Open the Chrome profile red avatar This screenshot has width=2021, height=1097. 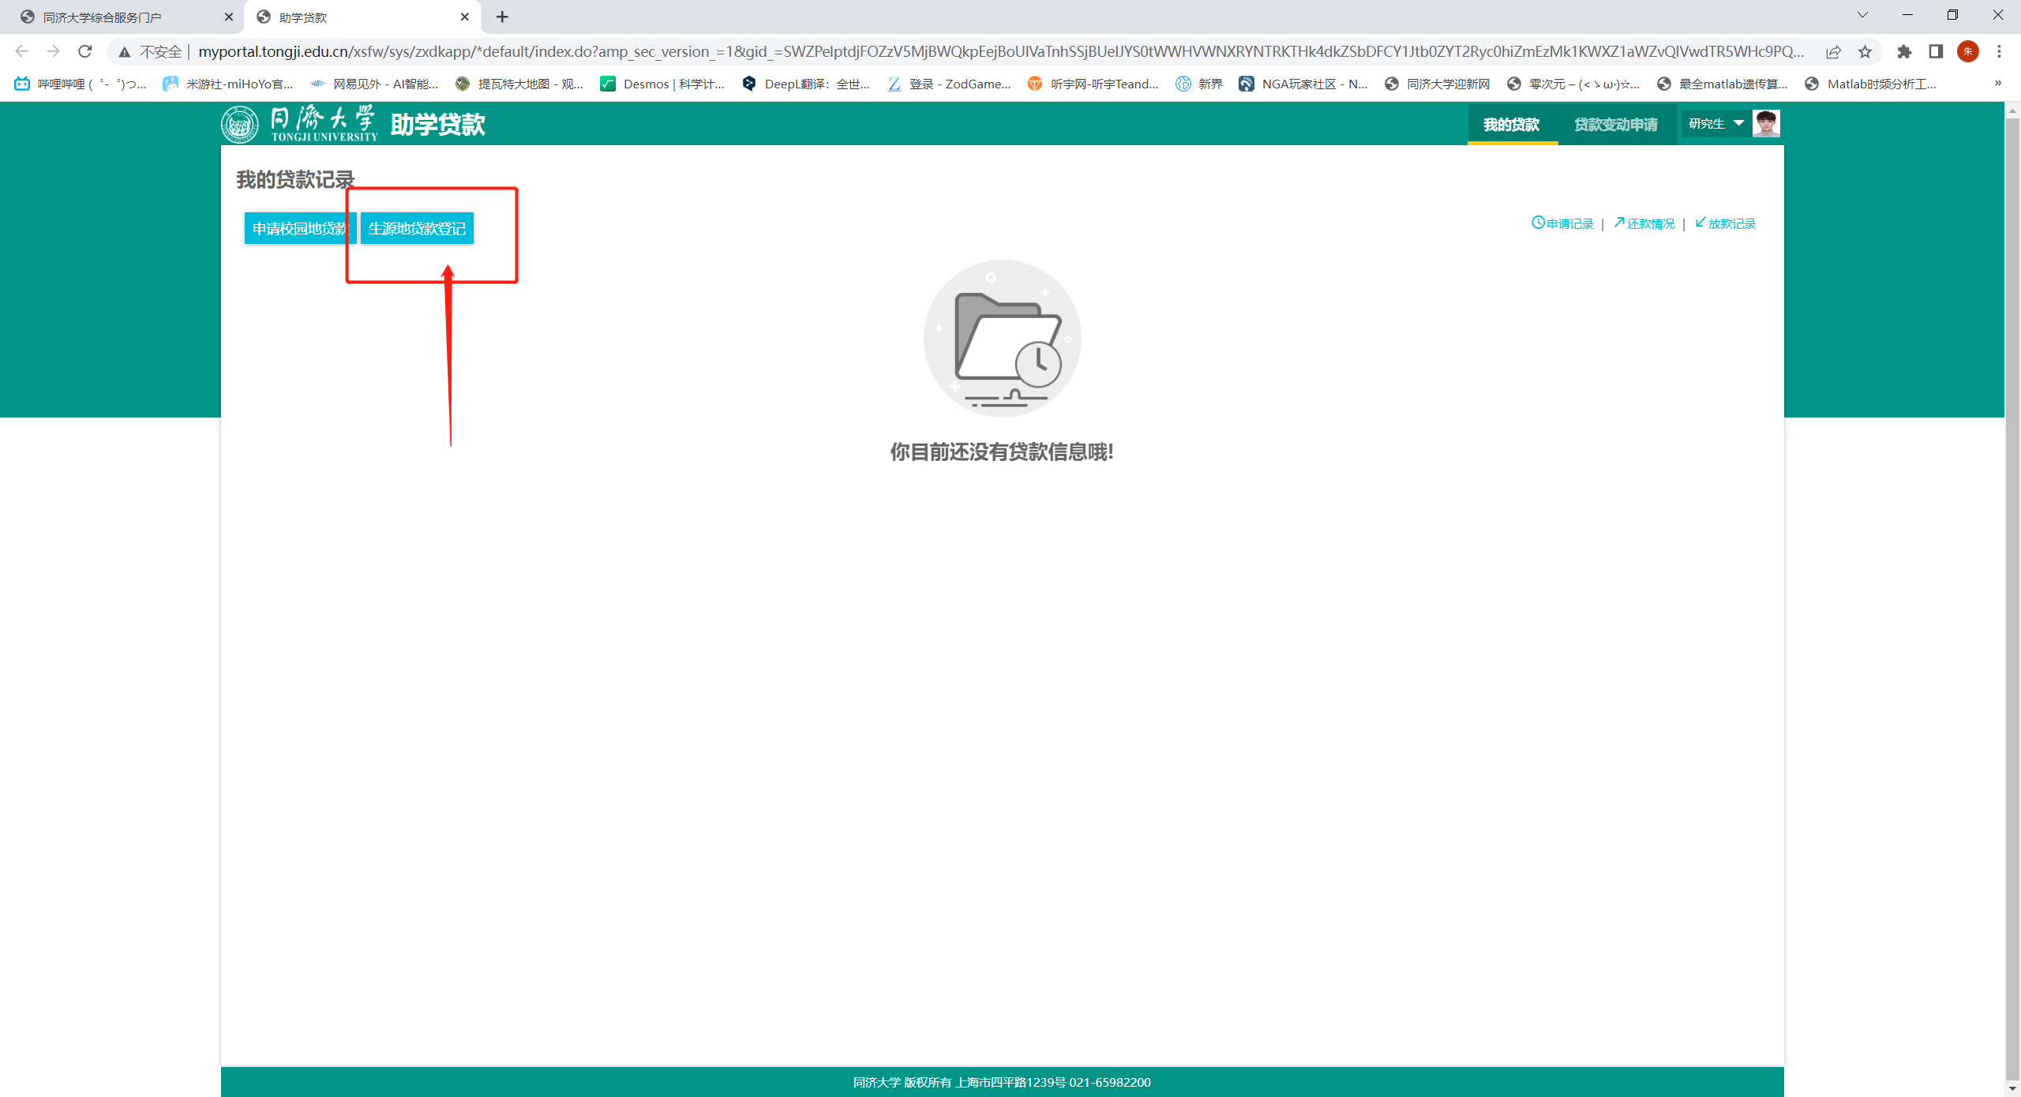pos(1967,51)
